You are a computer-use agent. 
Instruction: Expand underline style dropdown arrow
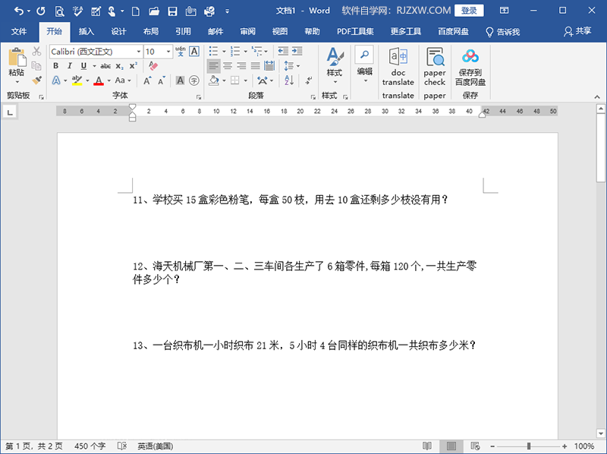[x=94, y=66]
